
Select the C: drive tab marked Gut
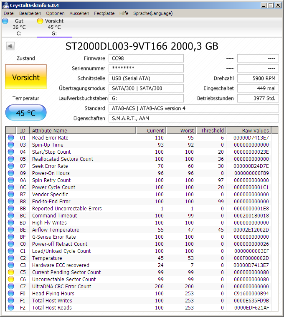pos(19,27)
